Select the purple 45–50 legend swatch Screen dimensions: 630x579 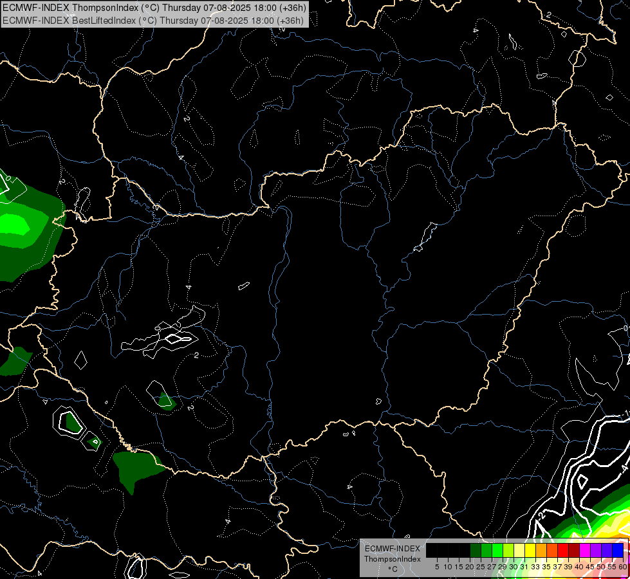[x=596, y=551]
